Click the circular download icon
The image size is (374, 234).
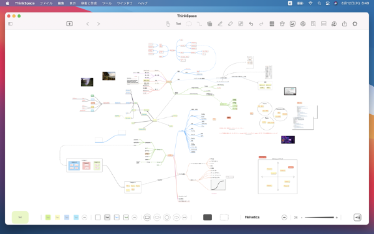(334, 24)
